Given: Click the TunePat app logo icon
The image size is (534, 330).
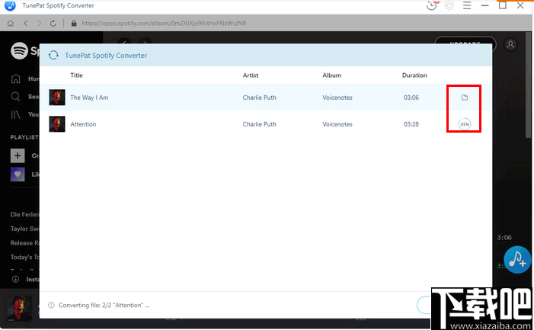Looking at the screenshot, I should [x=10, y=5].
